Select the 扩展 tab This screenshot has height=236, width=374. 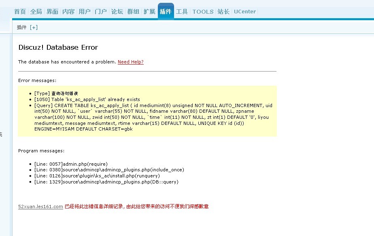coord(149,11)
